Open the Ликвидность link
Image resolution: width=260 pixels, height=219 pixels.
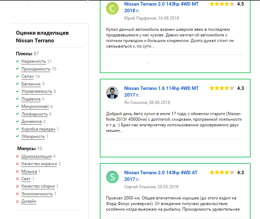click(x=35, y=114)
